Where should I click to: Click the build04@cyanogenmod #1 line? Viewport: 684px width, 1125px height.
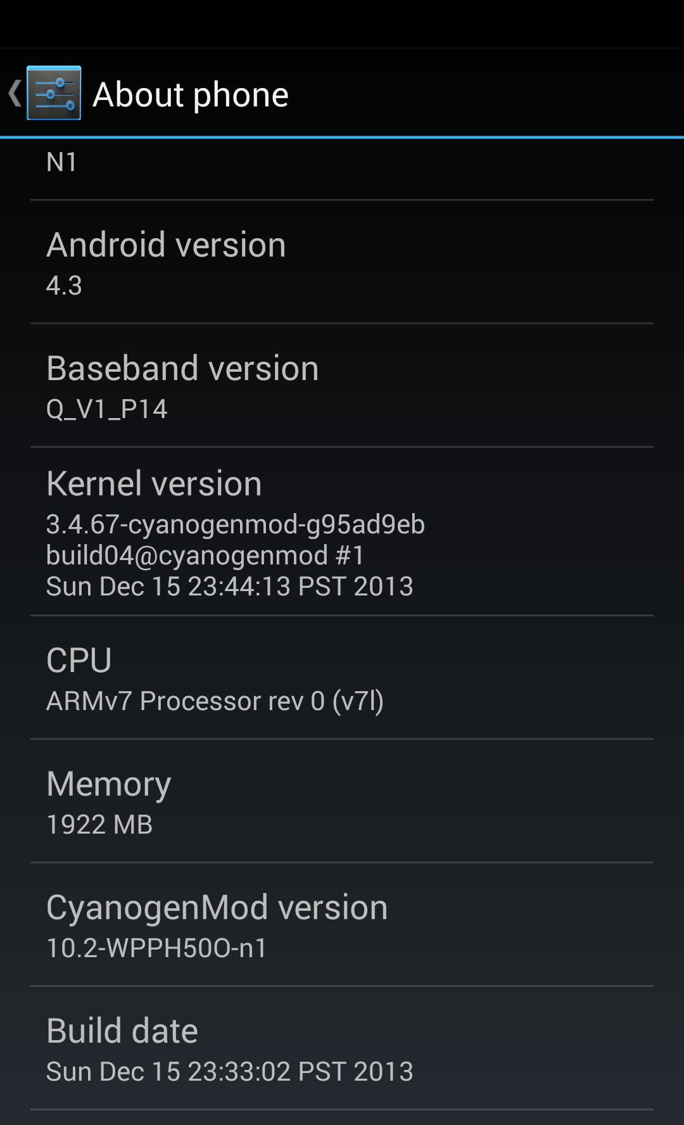pyautogui.click(x=205, y=556)
